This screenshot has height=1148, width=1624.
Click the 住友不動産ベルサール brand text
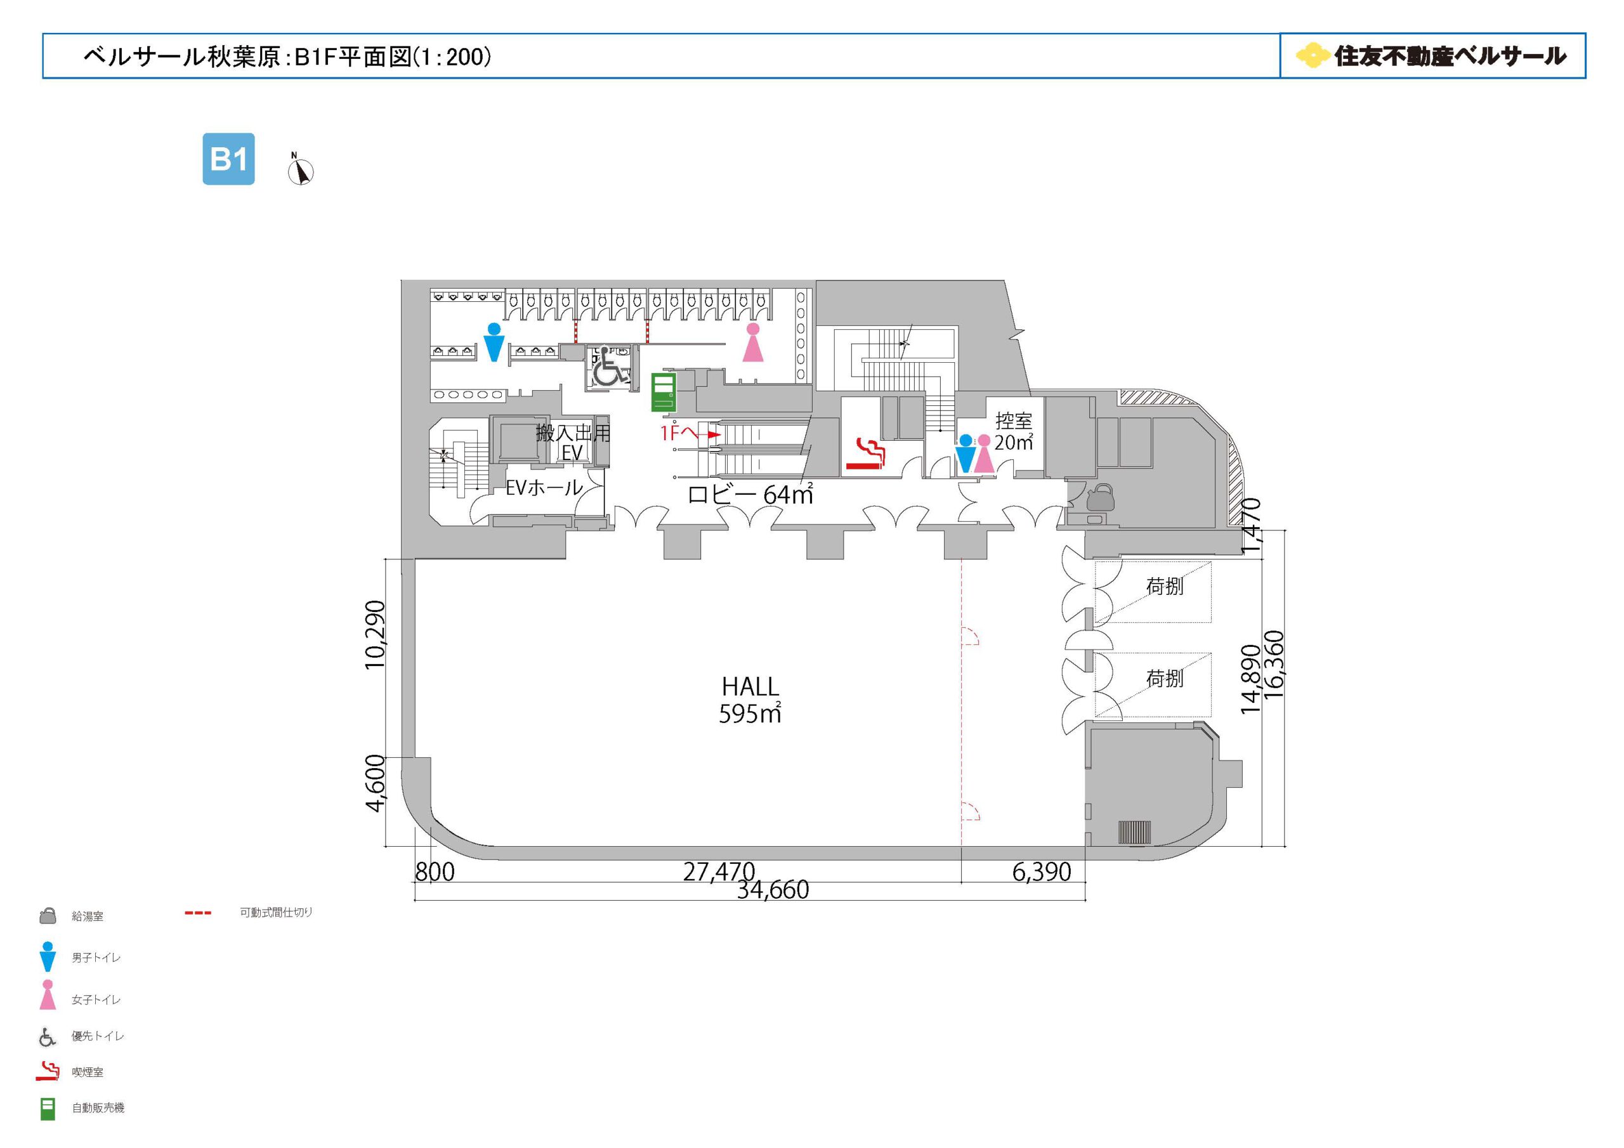click(1450, 56)
